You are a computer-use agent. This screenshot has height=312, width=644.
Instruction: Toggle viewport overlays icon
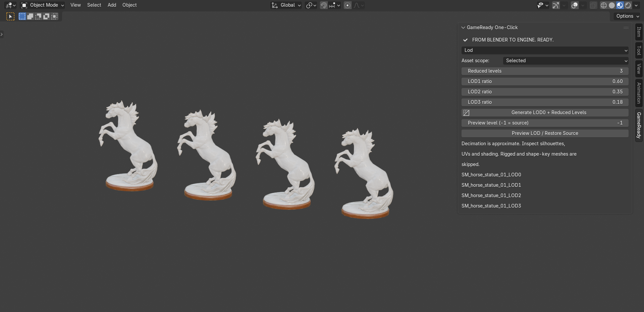pyautogui.click(x=575, y=5)
